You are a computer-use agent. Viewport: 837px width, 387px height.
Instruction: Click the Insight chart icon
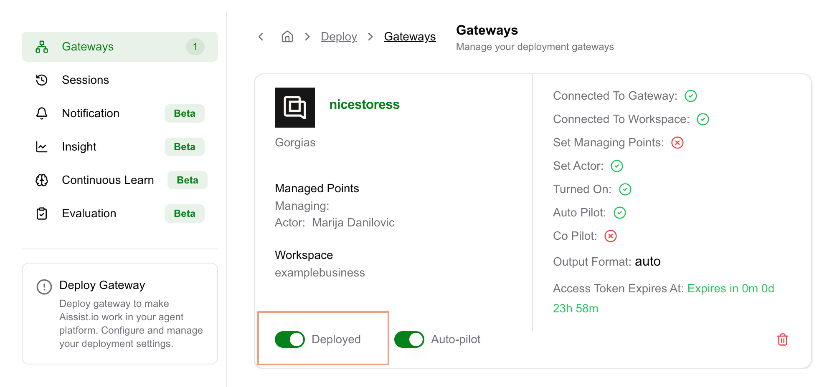click(x=42, y=147)
